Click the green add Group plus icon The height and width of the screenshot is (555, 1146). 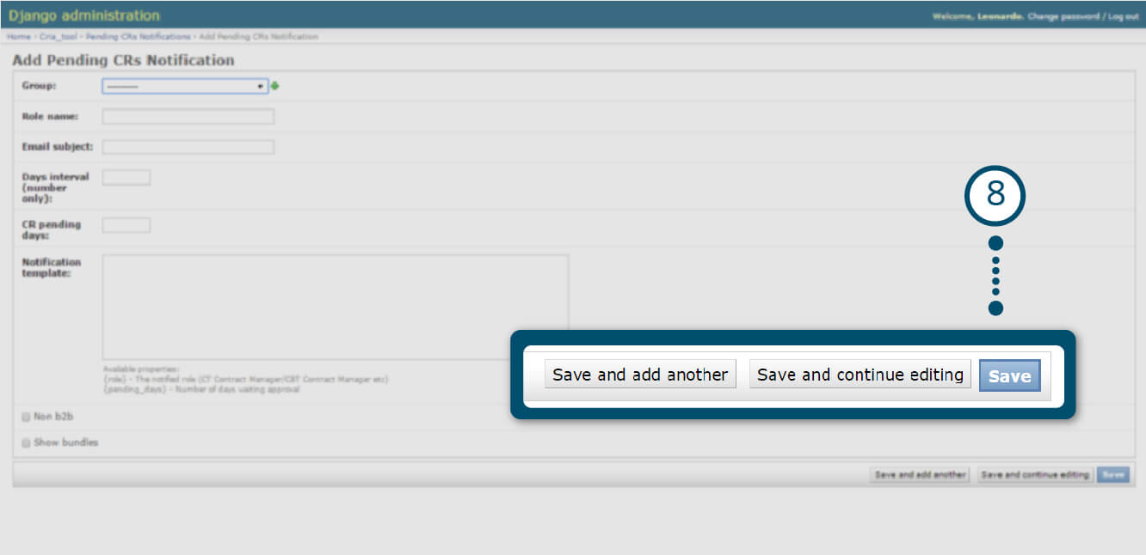pos(275,86)
